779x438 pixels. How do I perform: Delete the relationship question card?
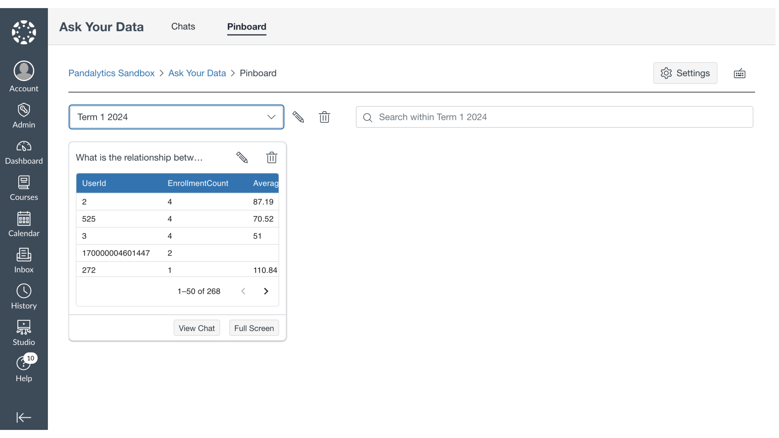[x=271, y=157]
